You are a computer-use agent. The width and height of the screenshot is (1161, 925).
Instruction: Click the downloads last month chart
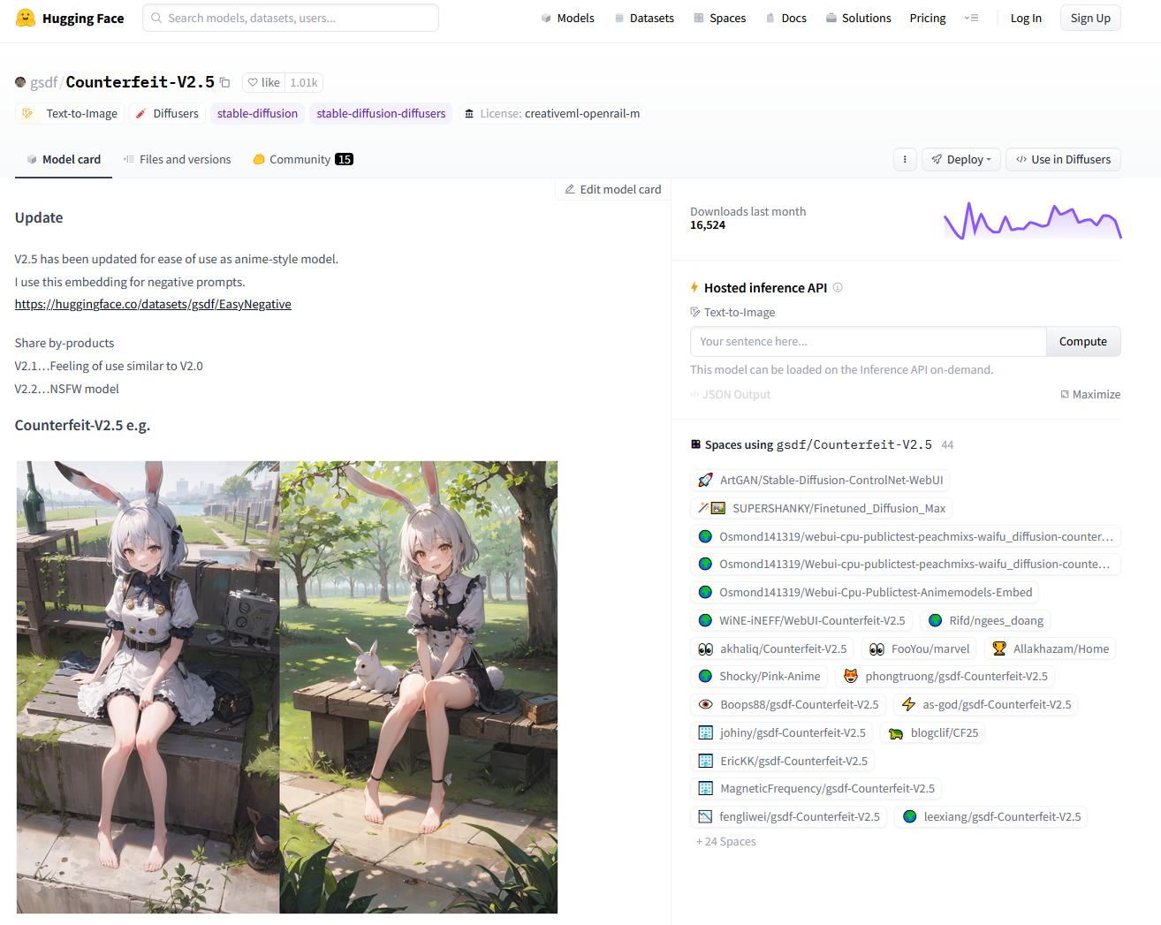tap(1032, 221)
